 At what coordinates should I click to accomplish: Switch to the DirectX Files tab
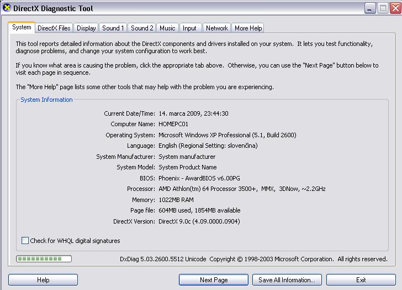click(x=54, y=28)
